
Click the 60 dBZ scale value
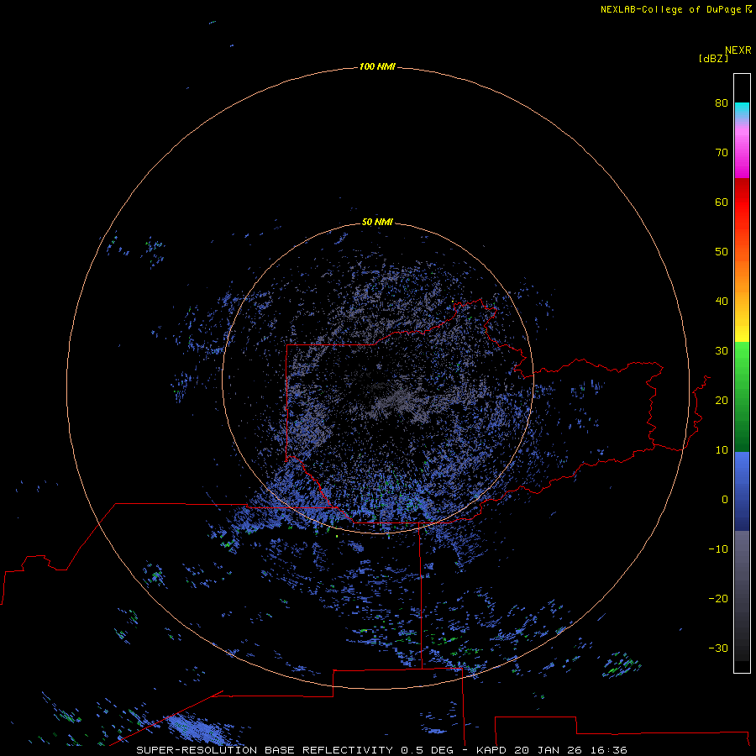[722, 202]
